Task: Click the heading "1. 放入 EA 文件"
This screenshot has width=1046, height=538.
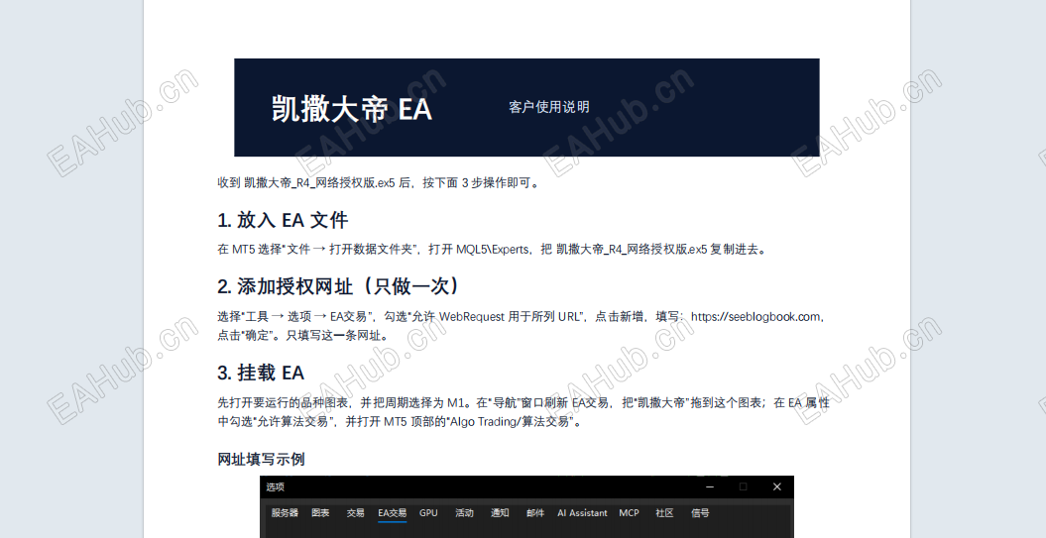Action: coord(283,220)
